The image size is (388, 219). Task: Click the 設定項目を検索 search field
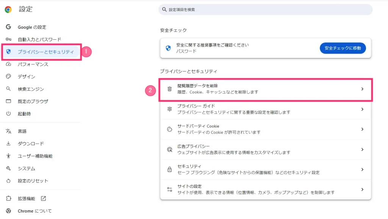click(266, 9)
